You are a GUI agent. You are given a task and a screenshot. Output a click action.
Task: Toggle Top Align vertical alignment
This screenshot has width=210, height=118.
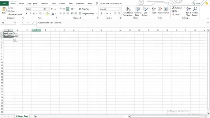[61, 9]
